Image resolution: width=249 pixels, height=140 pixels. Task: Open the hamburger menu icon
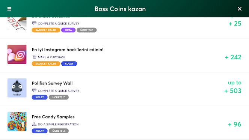[x=9, y=9]
